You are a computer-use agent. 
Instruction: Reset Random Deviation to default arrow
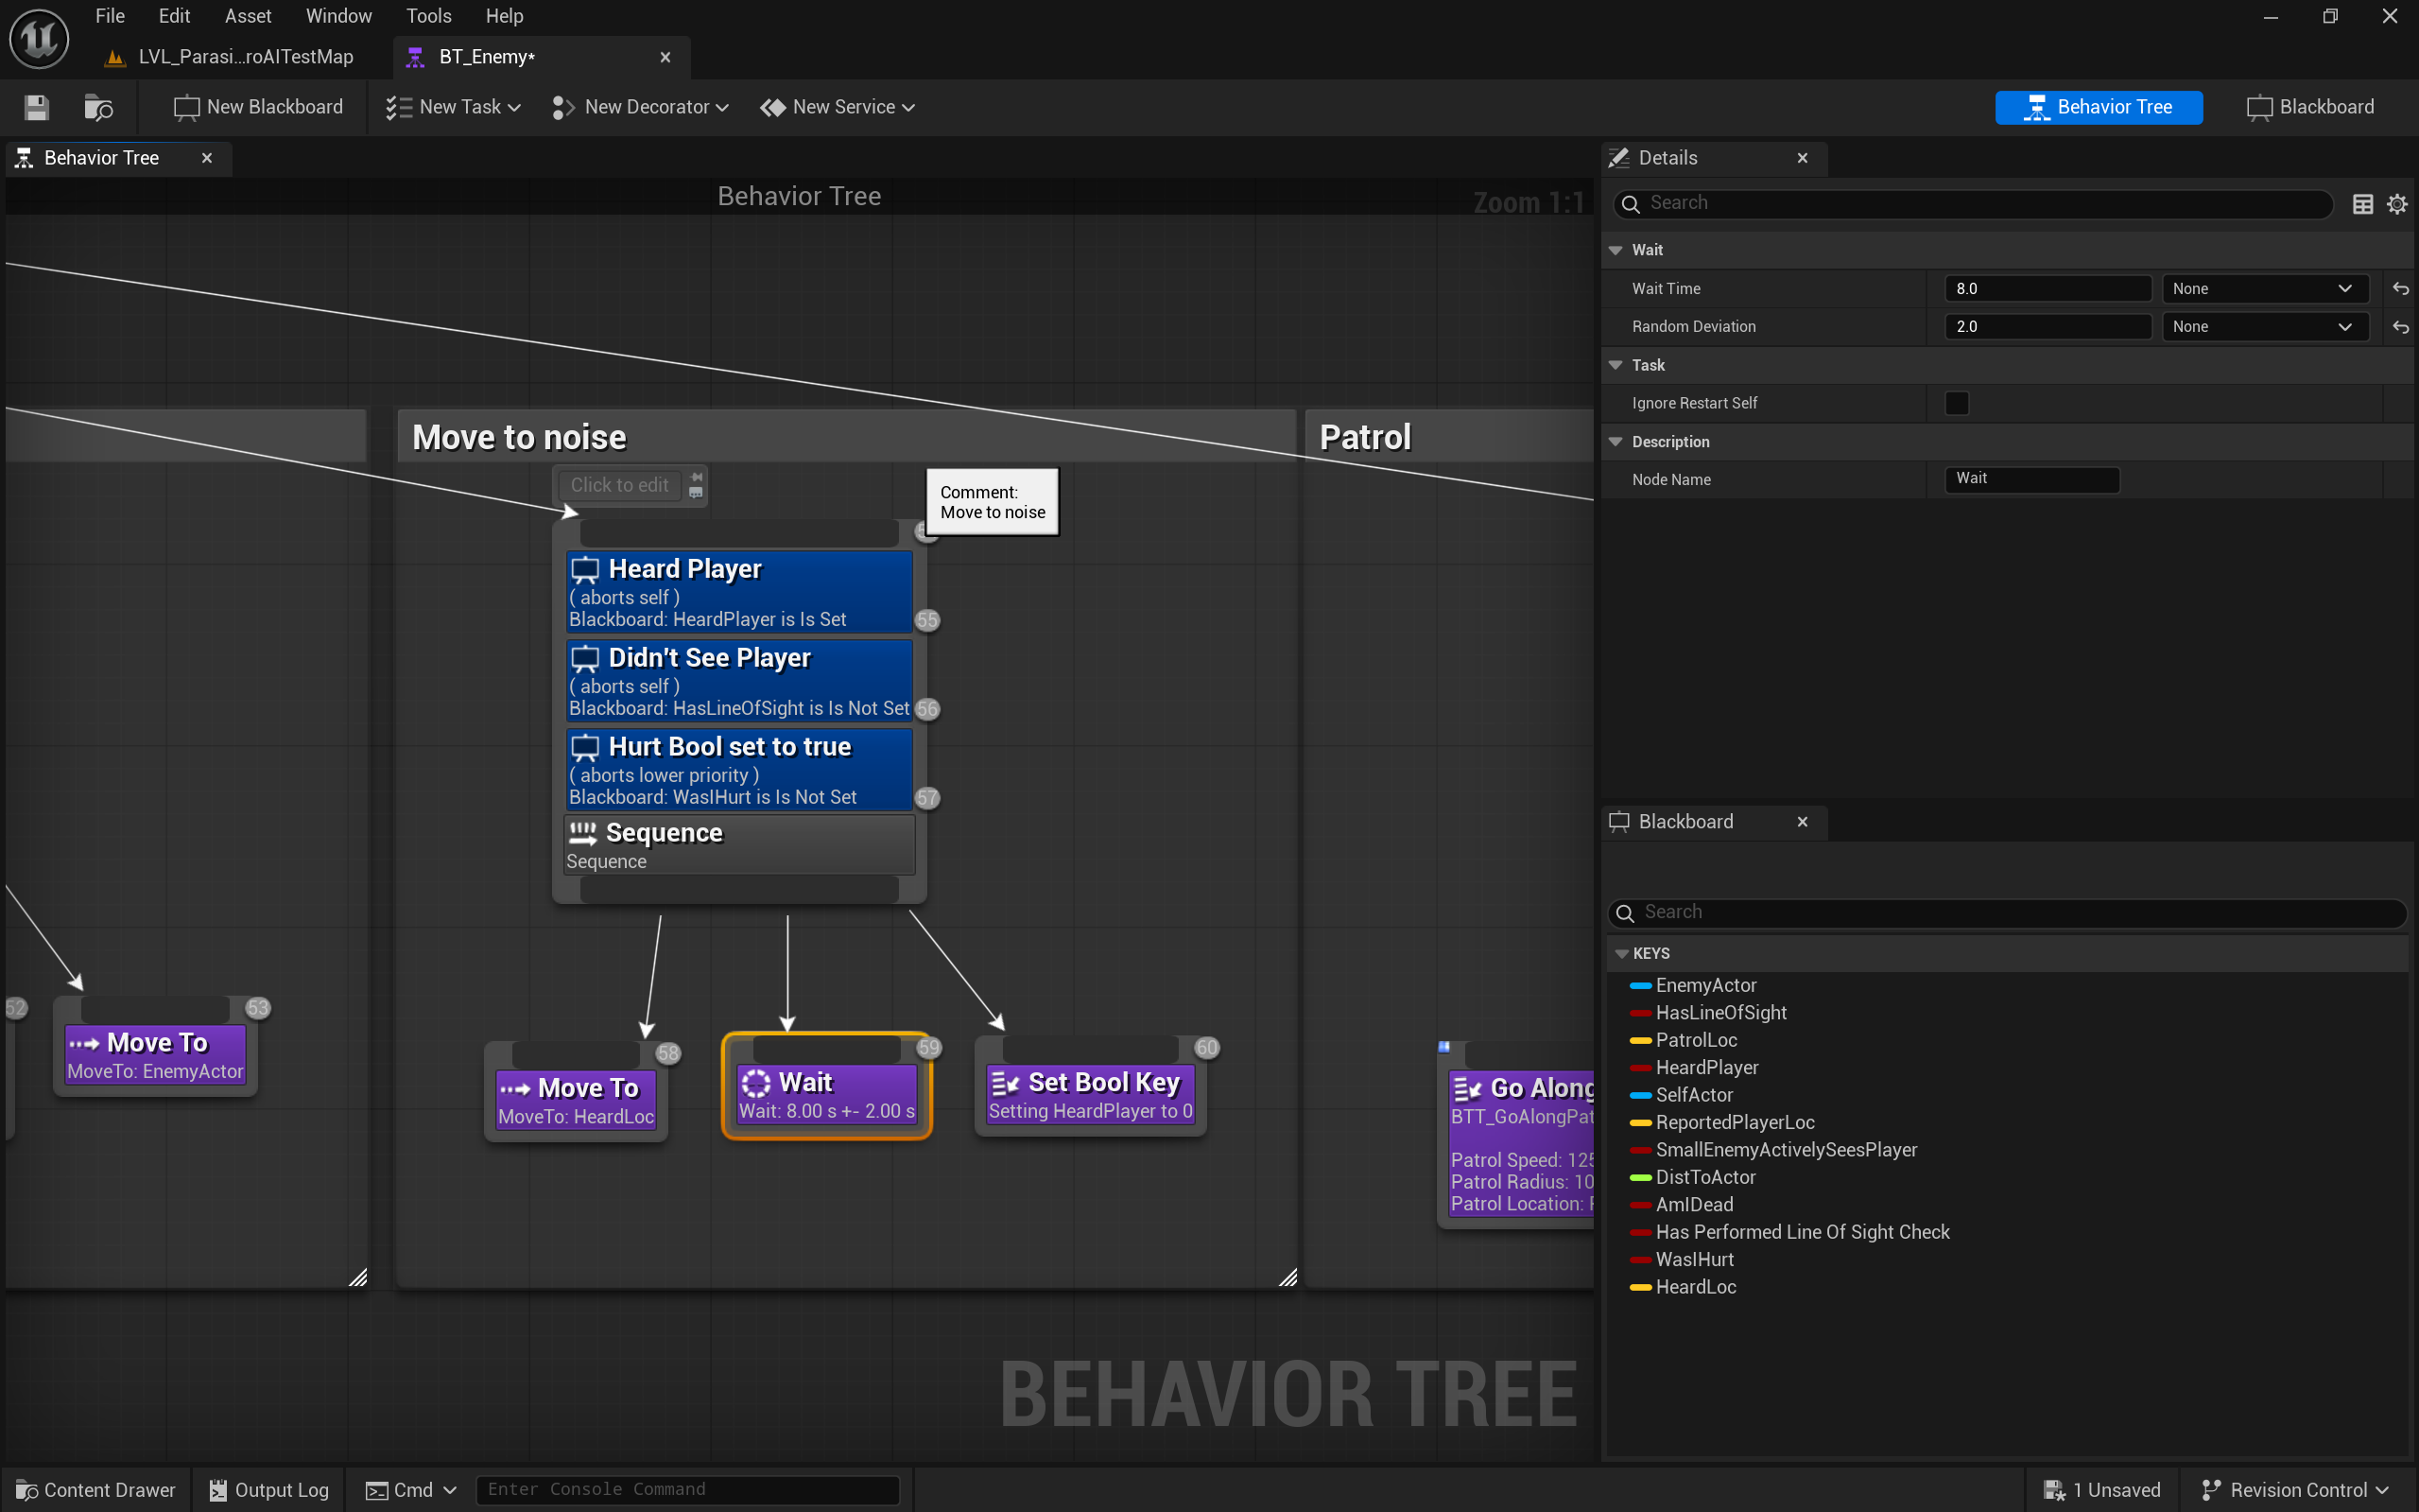(x=2400, y=327)
